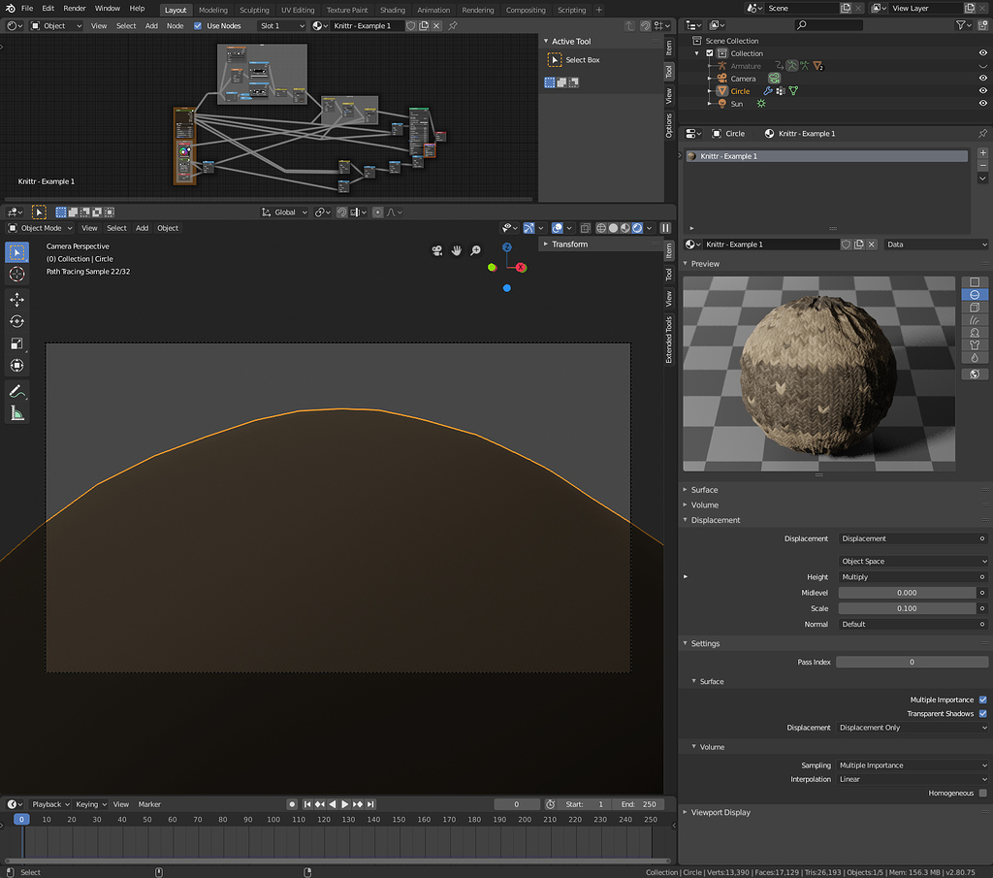Disable Transparent Shadows in material settings
The width and height of the screenshot is (993, 878).
point(981,713)
